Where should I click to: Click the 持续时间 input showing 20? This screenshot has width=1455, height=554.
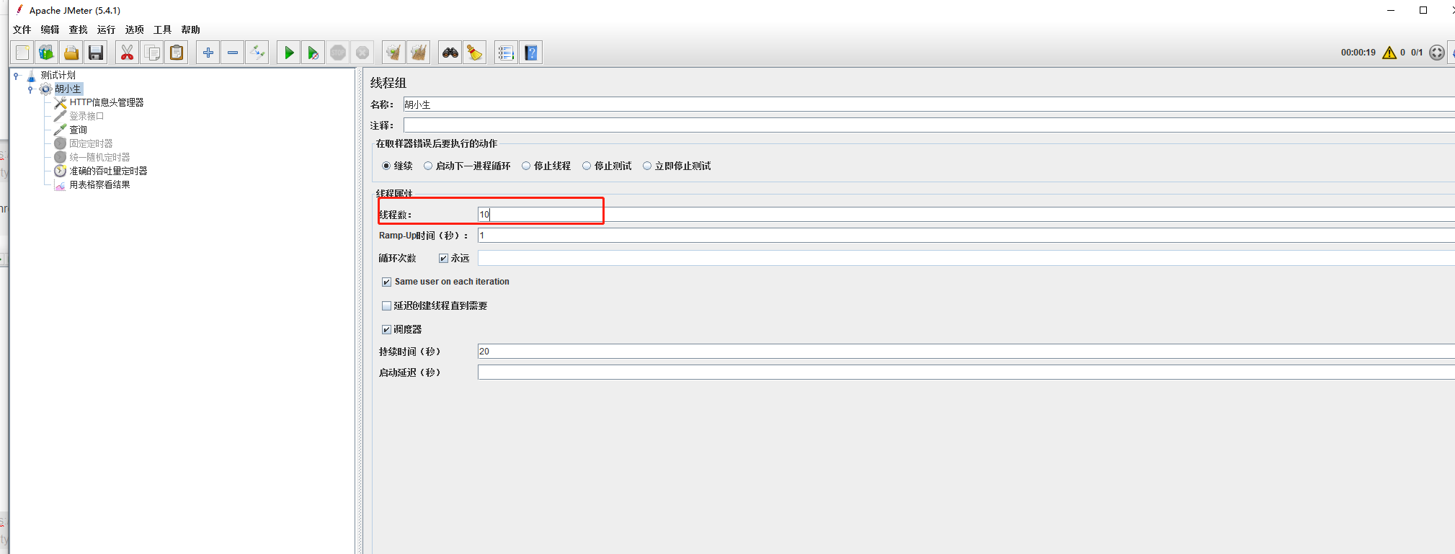click(x=966, y=352)
